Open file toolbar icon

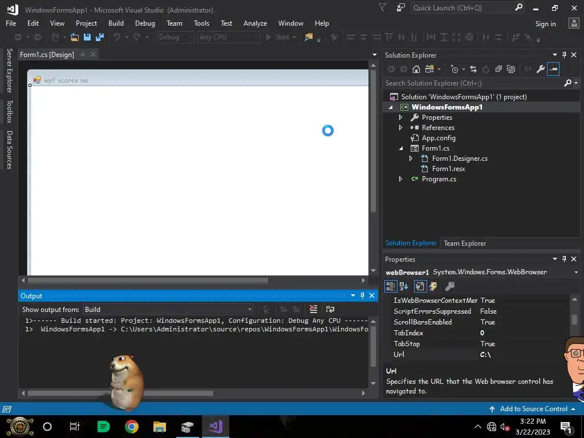pos(75,37)
